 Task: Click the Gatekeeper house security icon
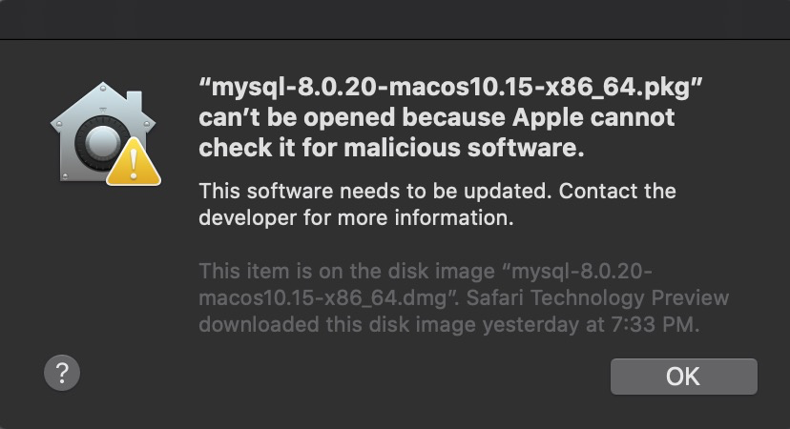coord(103,132)
